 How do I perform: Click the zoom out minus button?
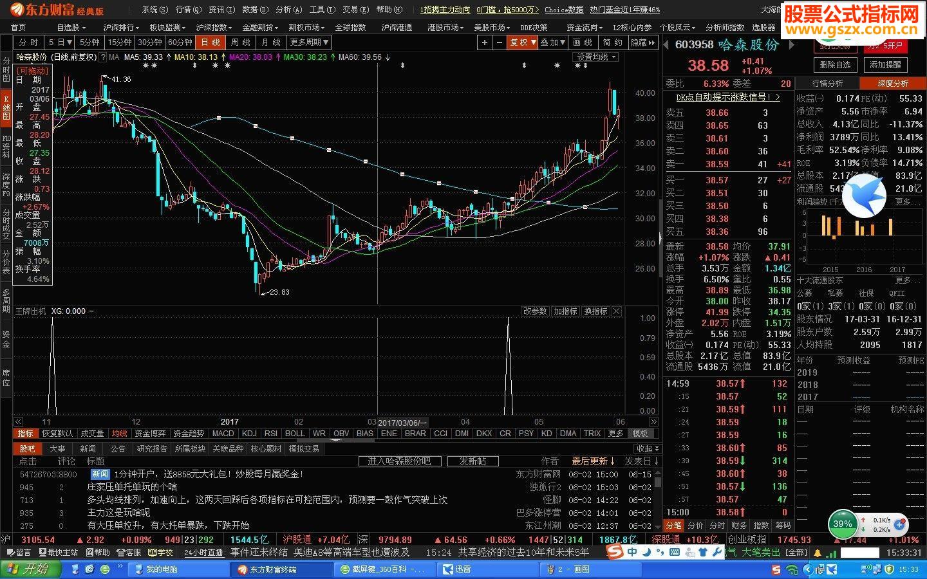coord(500,42)
